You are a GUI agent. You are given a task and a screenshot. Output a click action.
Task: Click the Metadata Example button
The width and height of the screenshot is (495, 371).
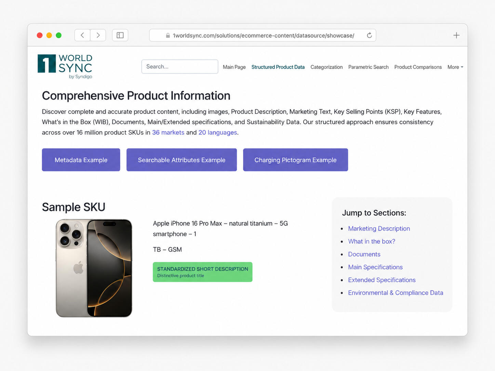pos(81,160)
